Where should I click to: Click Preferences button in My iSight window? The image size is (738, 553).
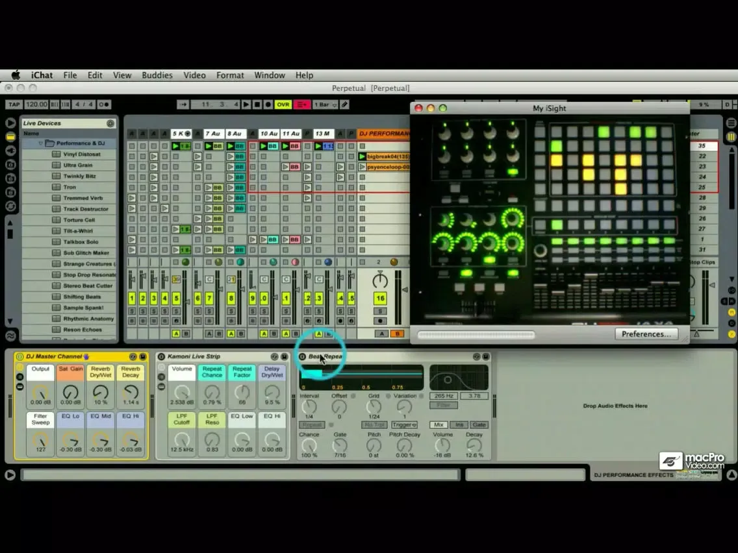tap(646, 334)
